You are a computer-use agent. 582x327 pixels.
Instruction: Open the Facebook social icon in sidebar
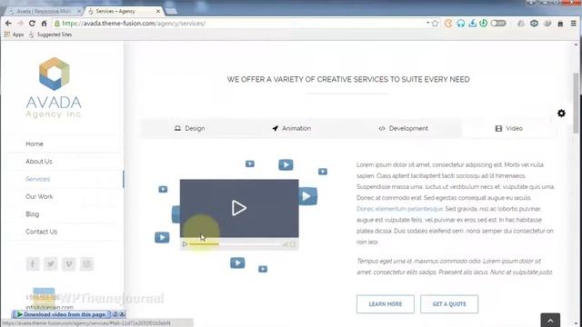33,264
